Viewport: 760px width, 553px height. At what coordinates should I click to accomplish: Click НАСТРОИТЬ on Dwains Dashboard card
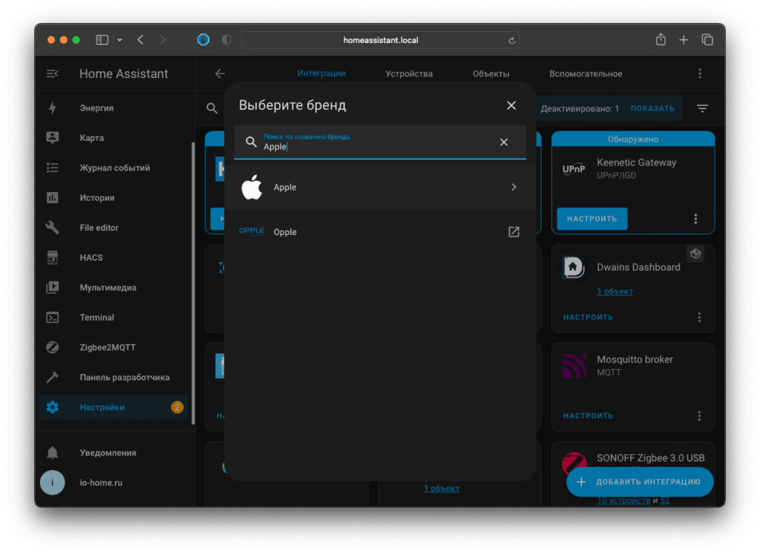[588, 317]
